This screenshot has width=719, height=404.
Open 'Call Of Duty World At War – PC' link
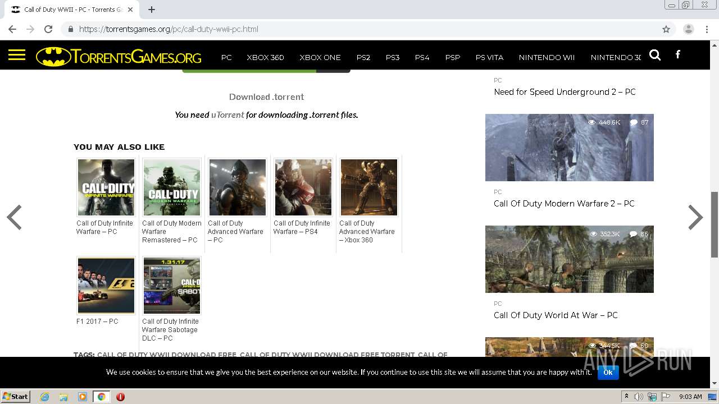[x=556, y=315]
